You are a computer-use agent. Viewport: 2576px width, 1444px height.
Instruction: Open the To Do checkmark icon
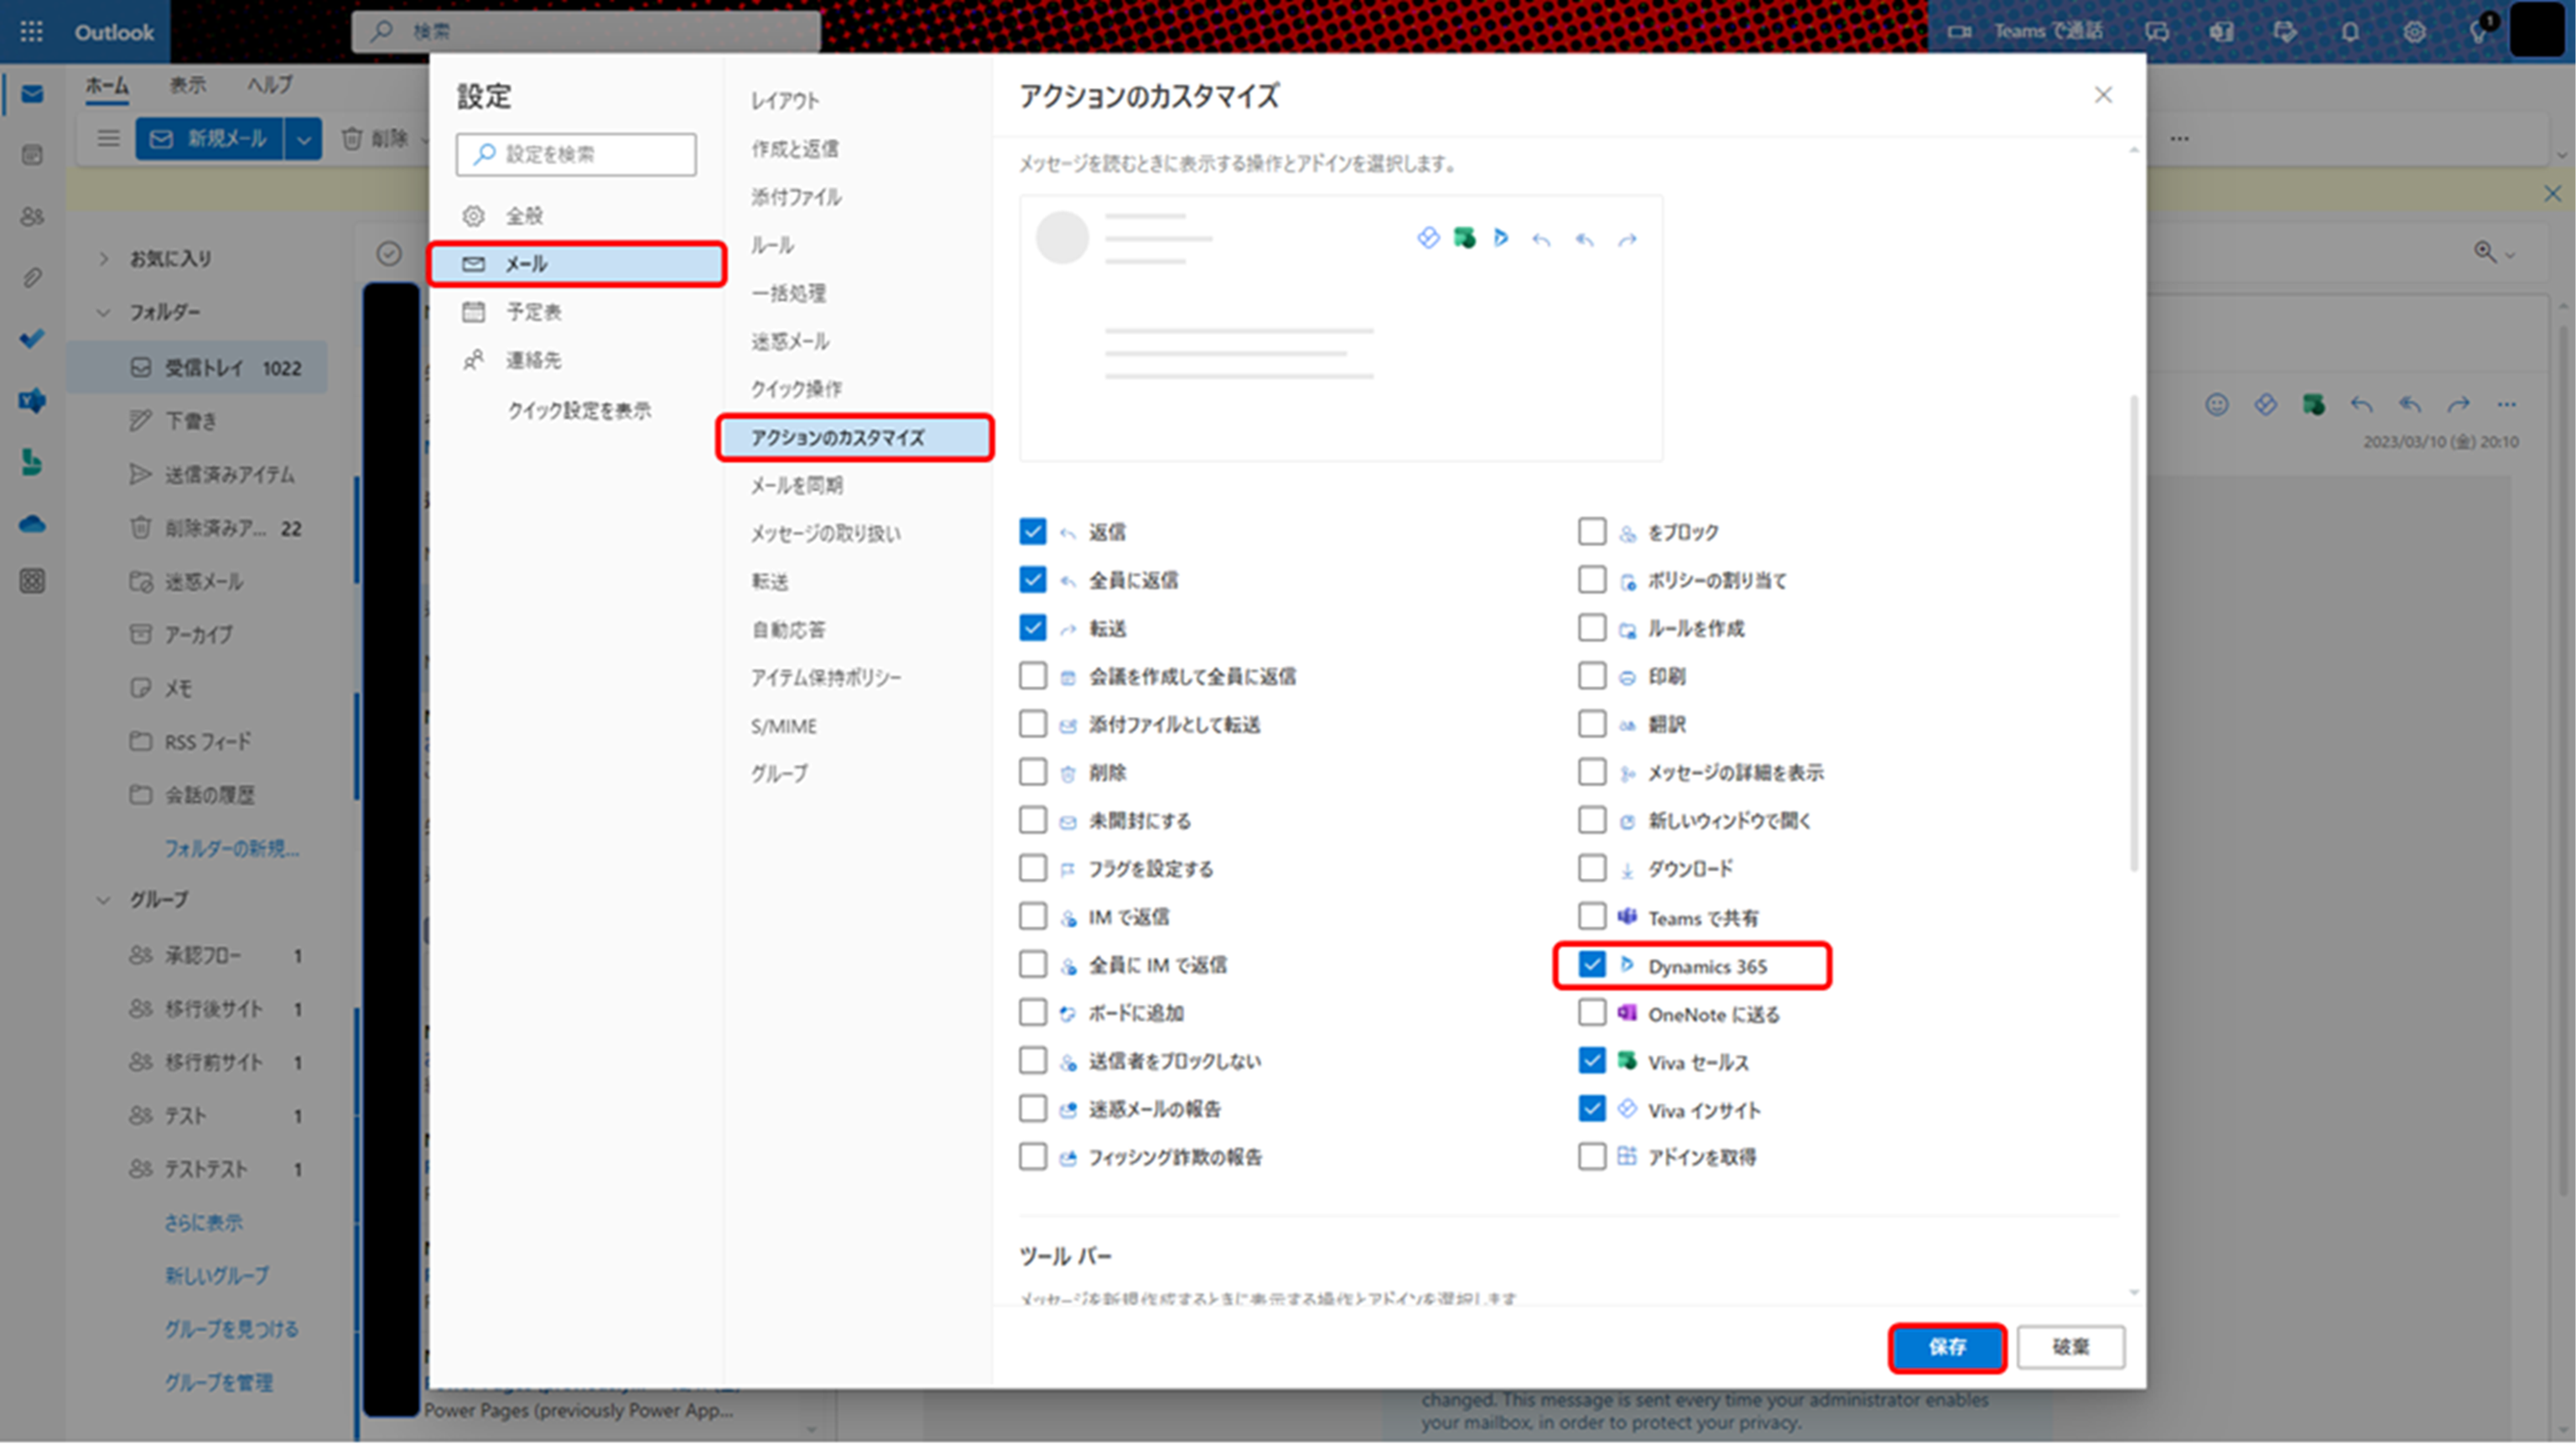(32, 339)
